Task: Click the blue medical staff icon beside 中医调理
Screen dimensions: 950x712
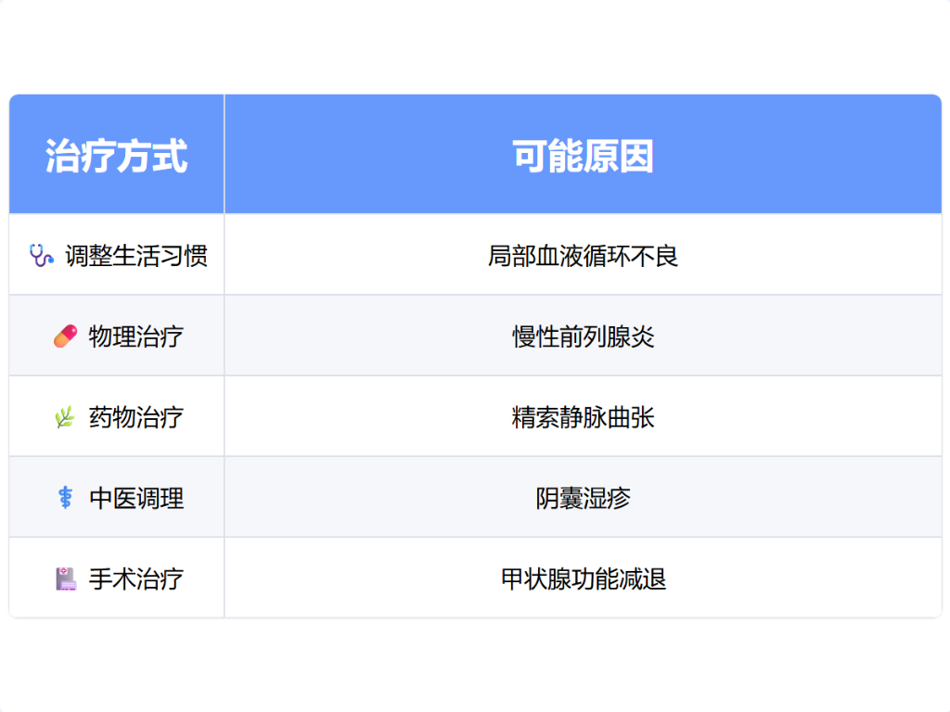Action: [x=65, y=498]
